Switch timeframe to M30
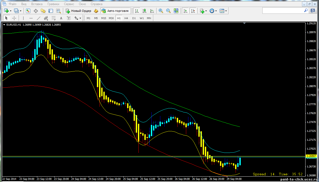The height and width of the screenshot is (182, 319). [111, 18]
